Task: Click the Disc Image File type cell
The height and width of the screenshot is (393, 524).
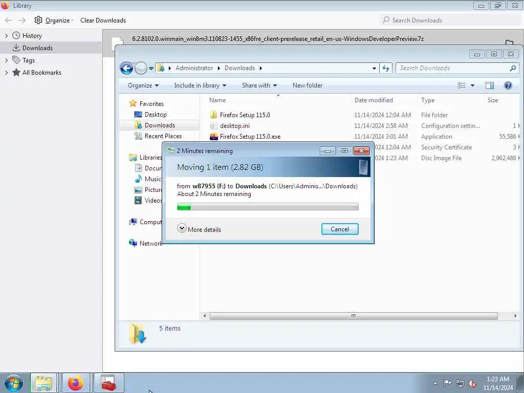Action: click(442, 158)
